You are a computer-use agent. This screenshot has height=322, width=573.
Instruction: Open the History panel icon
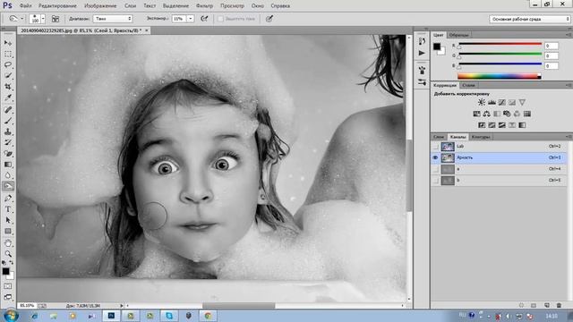click(x=422, y=41)
